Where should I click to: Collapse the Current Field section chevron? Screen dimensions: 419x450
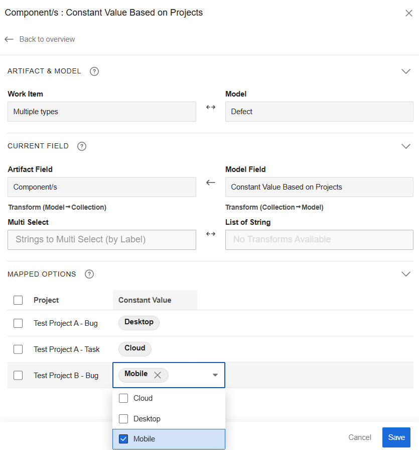(406, 146)
